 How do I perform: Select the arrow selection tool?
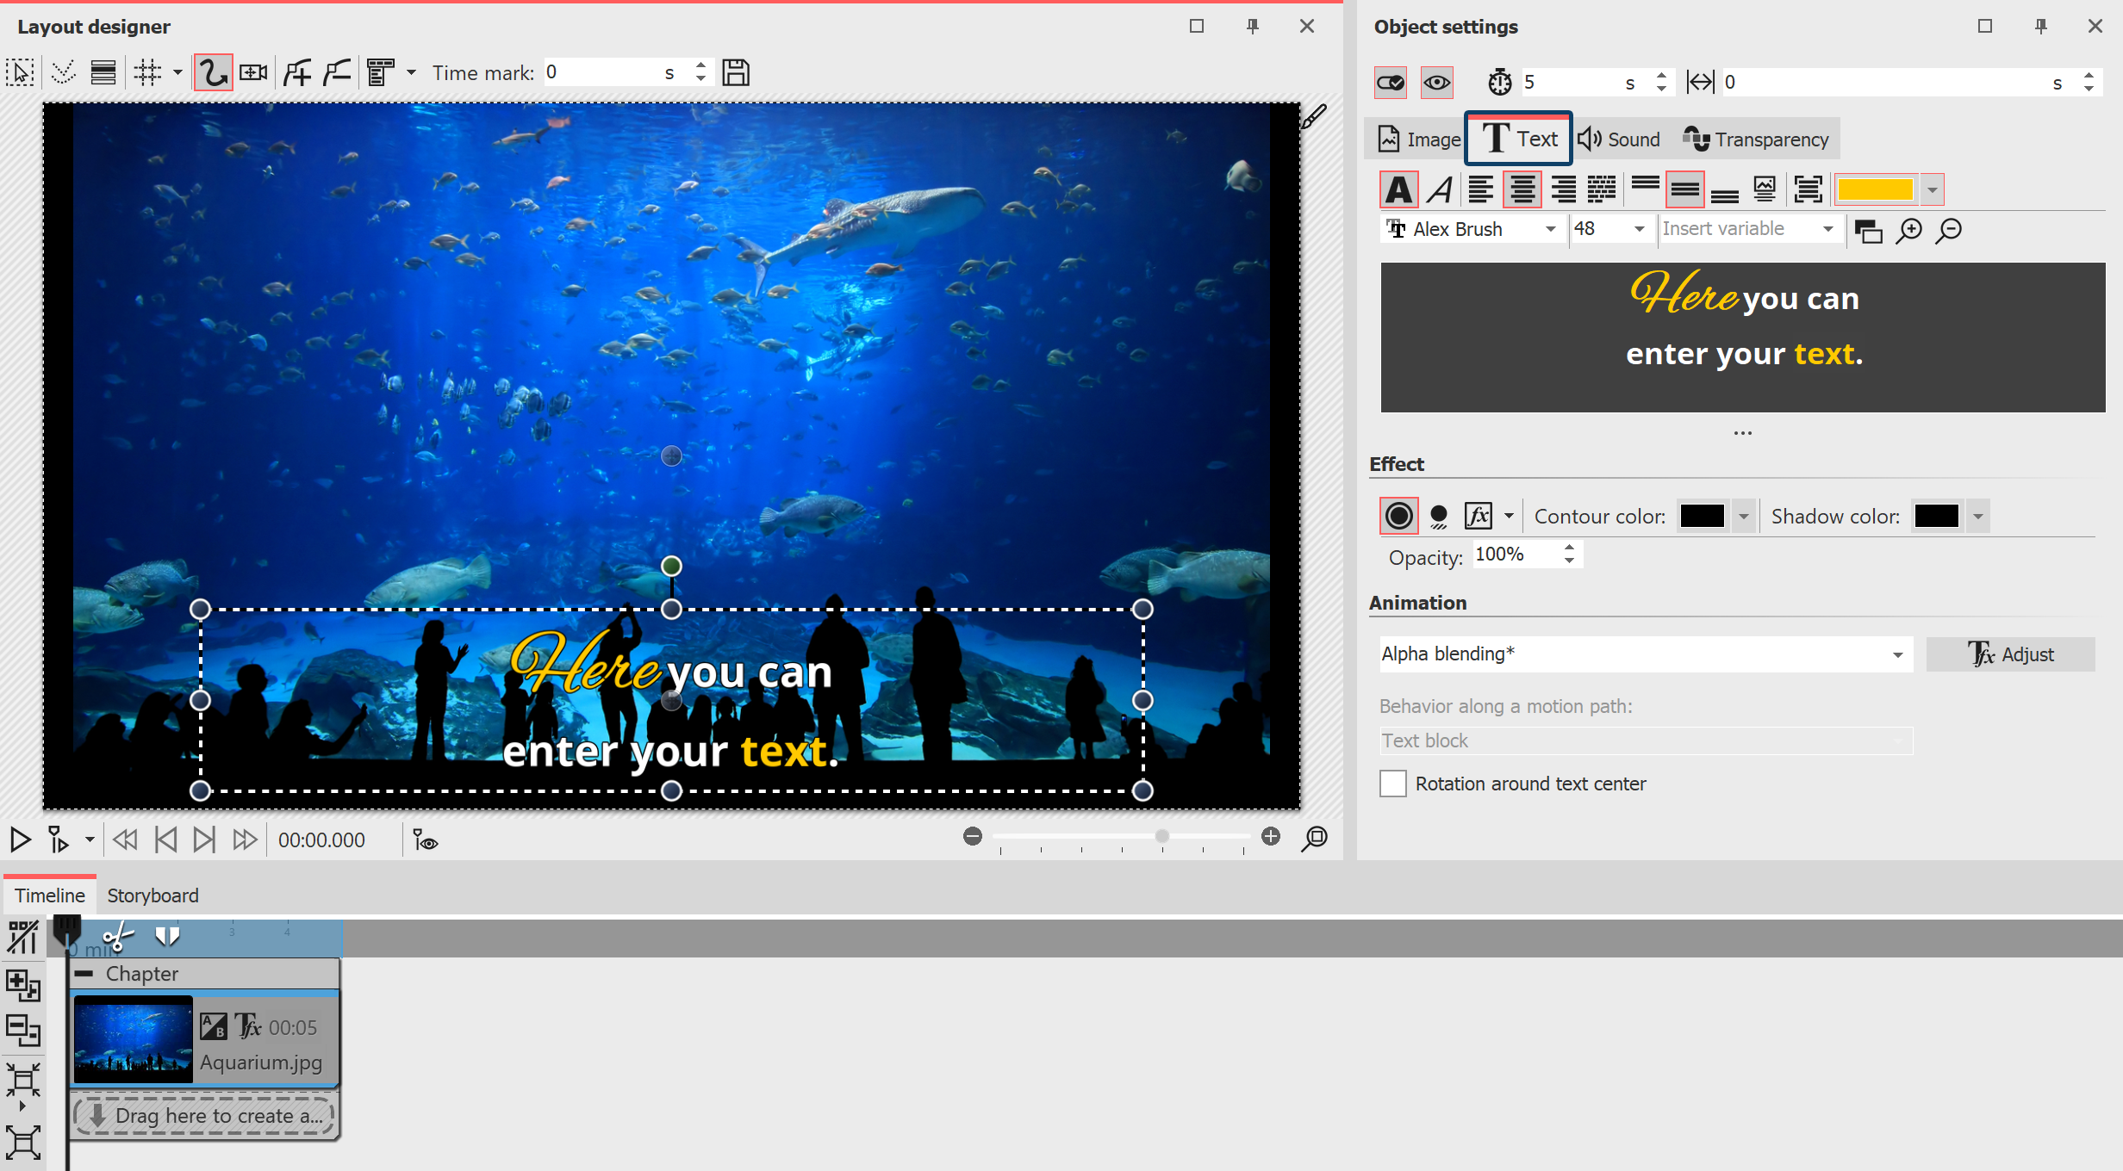pyautogui.click(x=19, y=71)
